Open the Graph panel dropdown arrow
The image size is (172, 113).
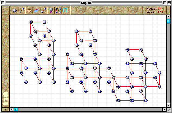click(5, 109)
